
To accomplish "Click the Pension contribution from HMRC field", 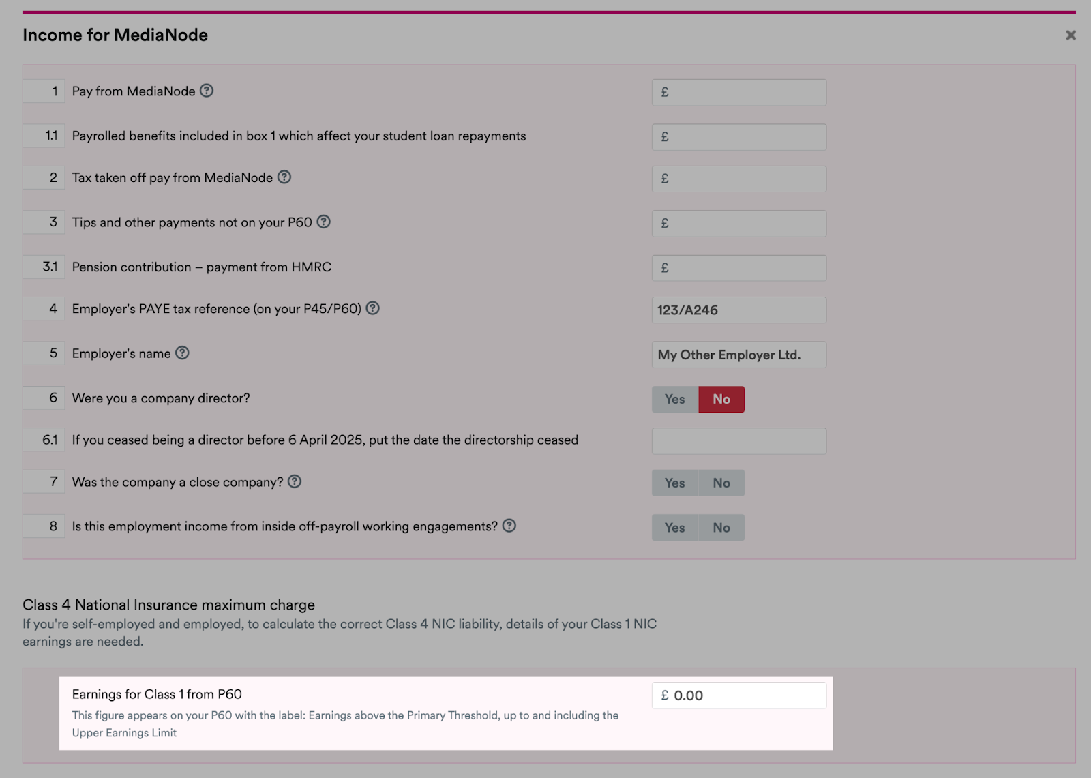I will click(x=739, y=268).
